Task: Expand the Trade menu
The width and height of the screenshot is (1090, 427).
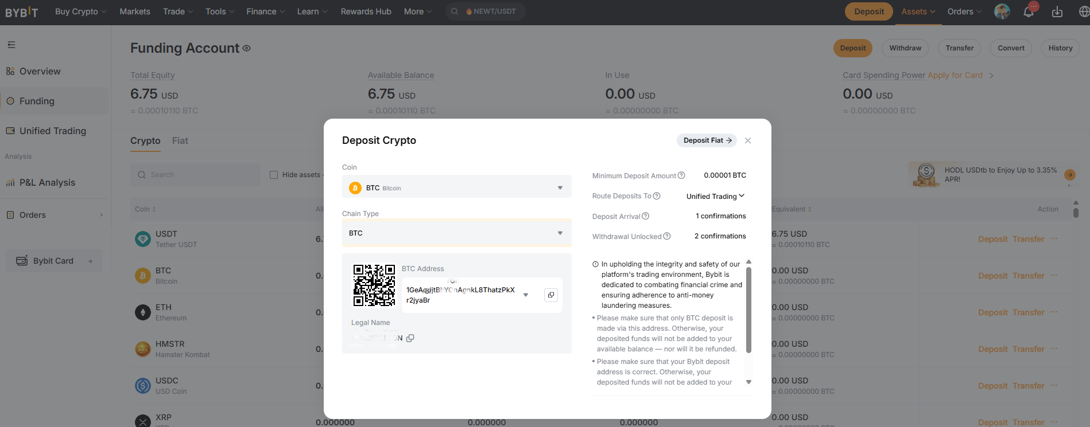Action: pyautogui.click(x=178, y=11)
